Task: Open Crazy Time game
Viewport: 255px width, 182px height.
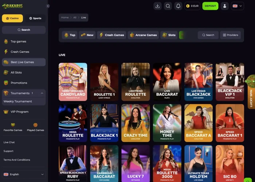Action: point(136,123)
